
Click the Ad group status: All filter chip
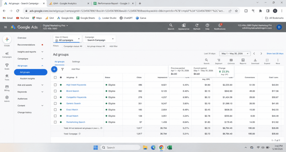click(x=96, y=46)
